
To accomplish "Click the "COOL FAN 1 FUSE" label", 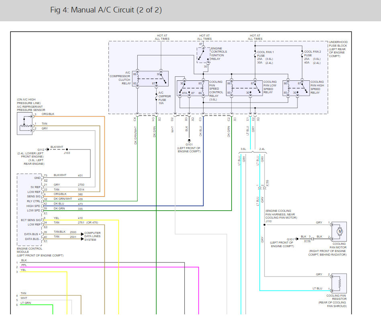I will point(265,54).
